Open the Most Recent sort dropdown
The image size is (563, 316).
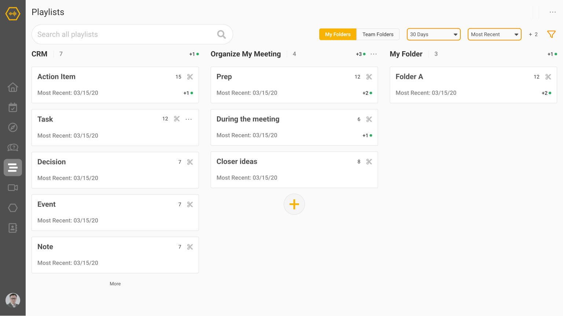[494, 34]
